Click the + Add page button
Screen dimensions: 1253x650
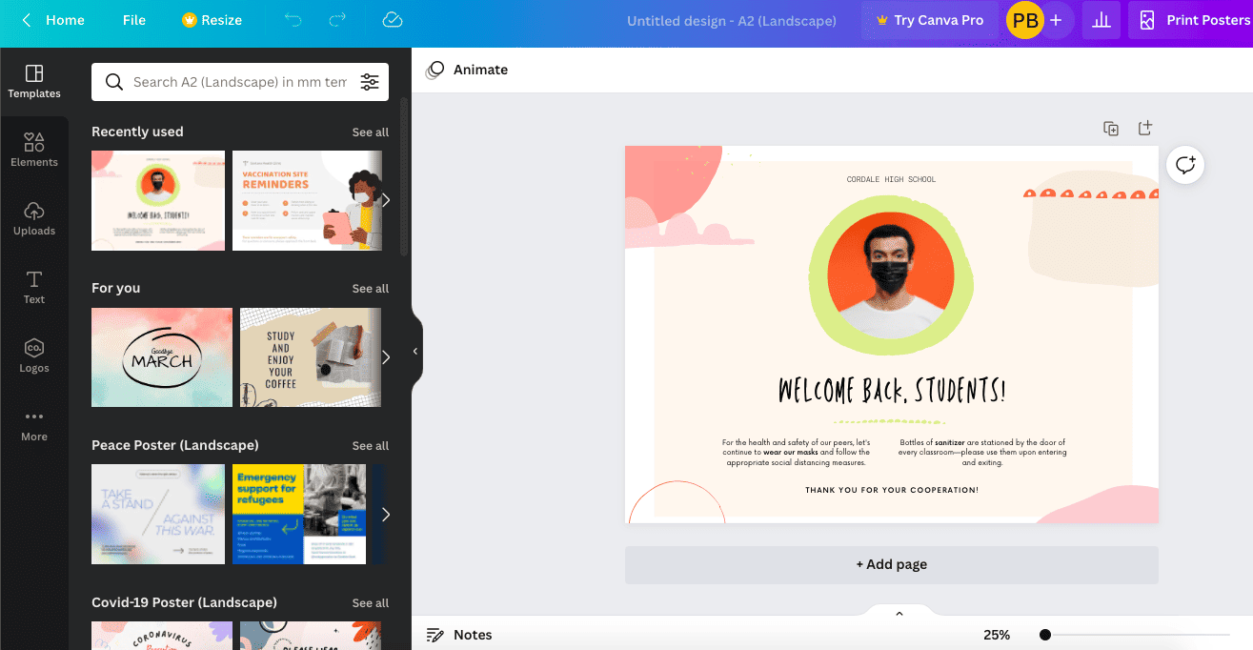click(891, 564)
